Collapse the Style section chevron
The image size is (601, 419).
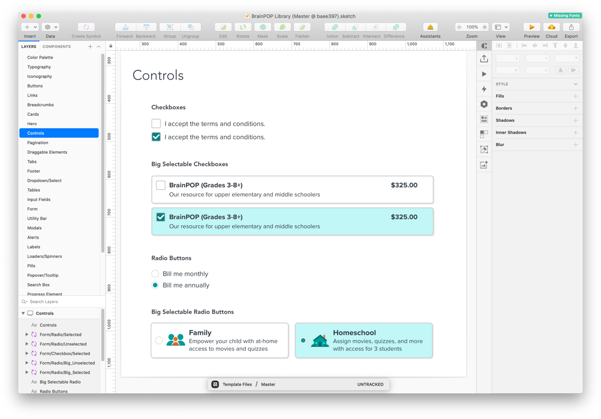tap(576, 84)
